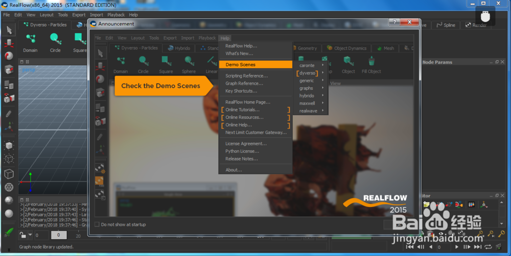Toggle loop playback mode
The height and width of the screenshot is (256, 511).
coord(488,247)
